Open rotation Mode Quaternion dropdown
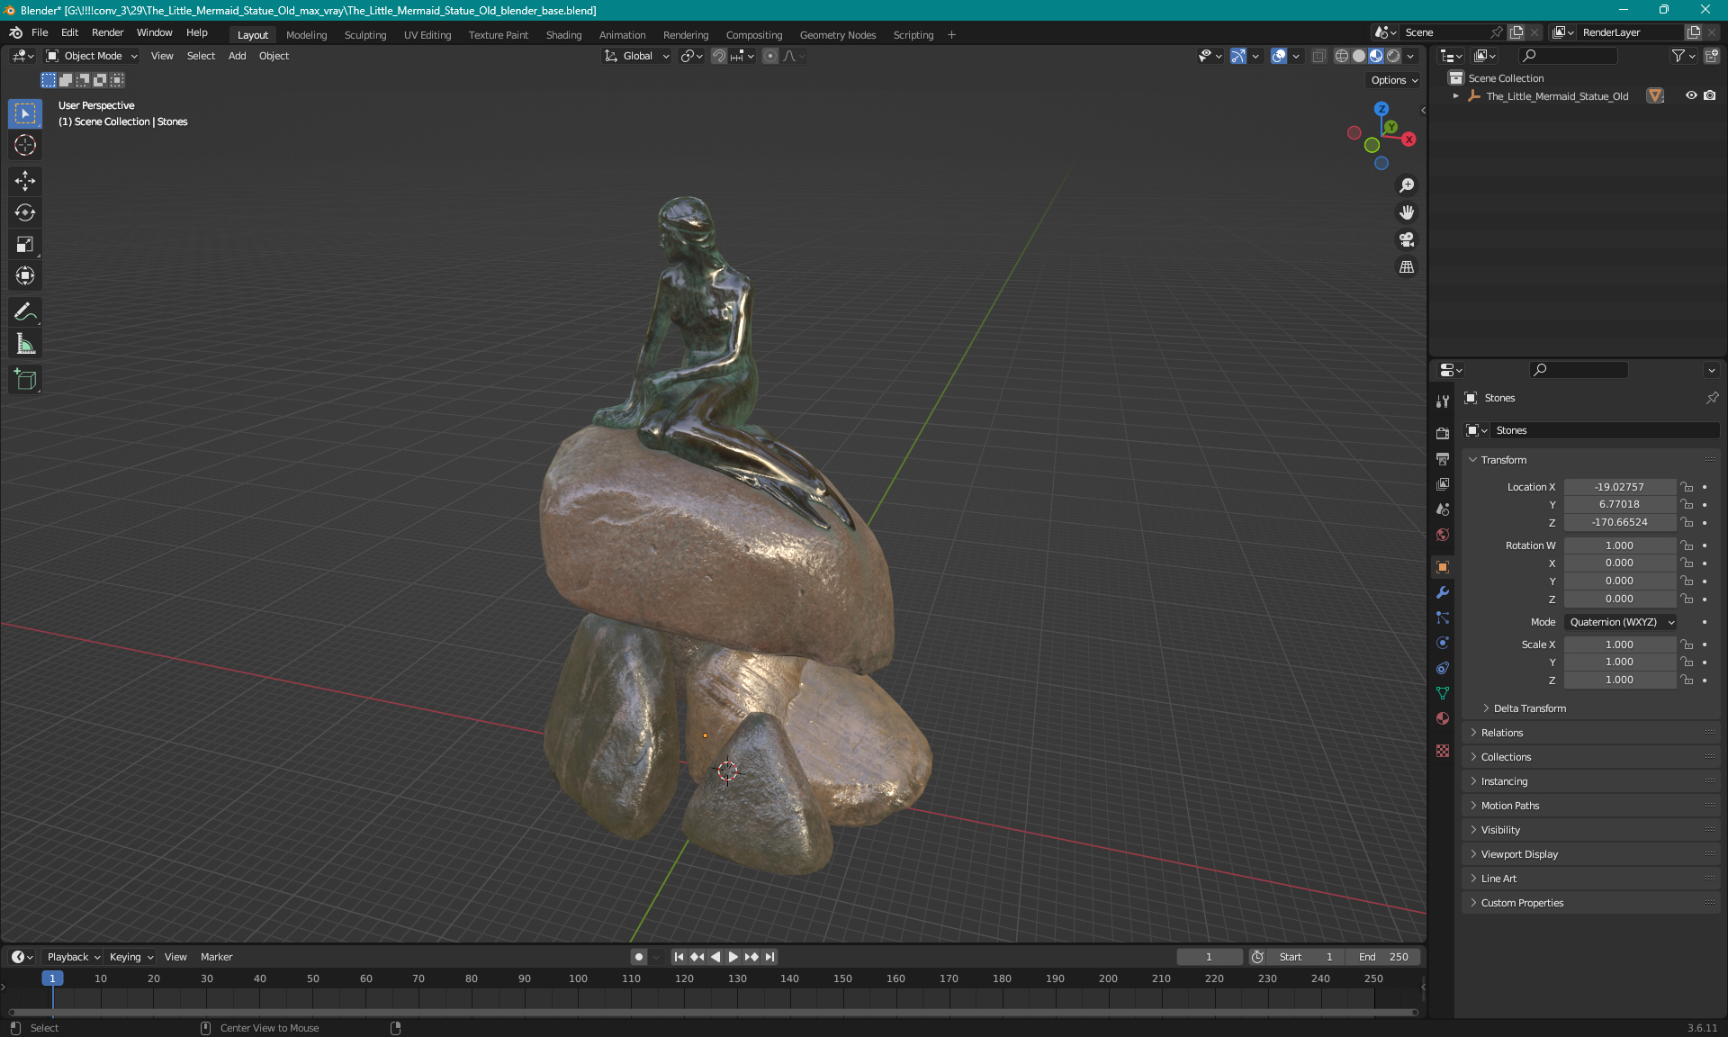 1621,622
